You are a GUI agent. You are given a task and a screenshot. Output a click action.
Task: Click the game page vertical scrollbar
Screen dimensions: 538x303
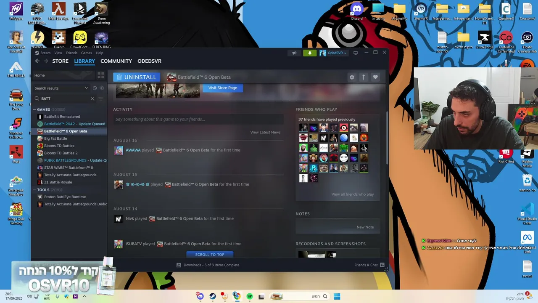coord(386,139)
